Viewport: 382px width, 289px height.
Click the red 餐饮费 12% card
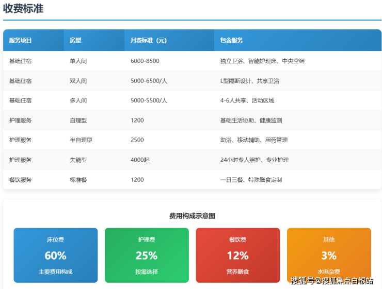point(237,256)
